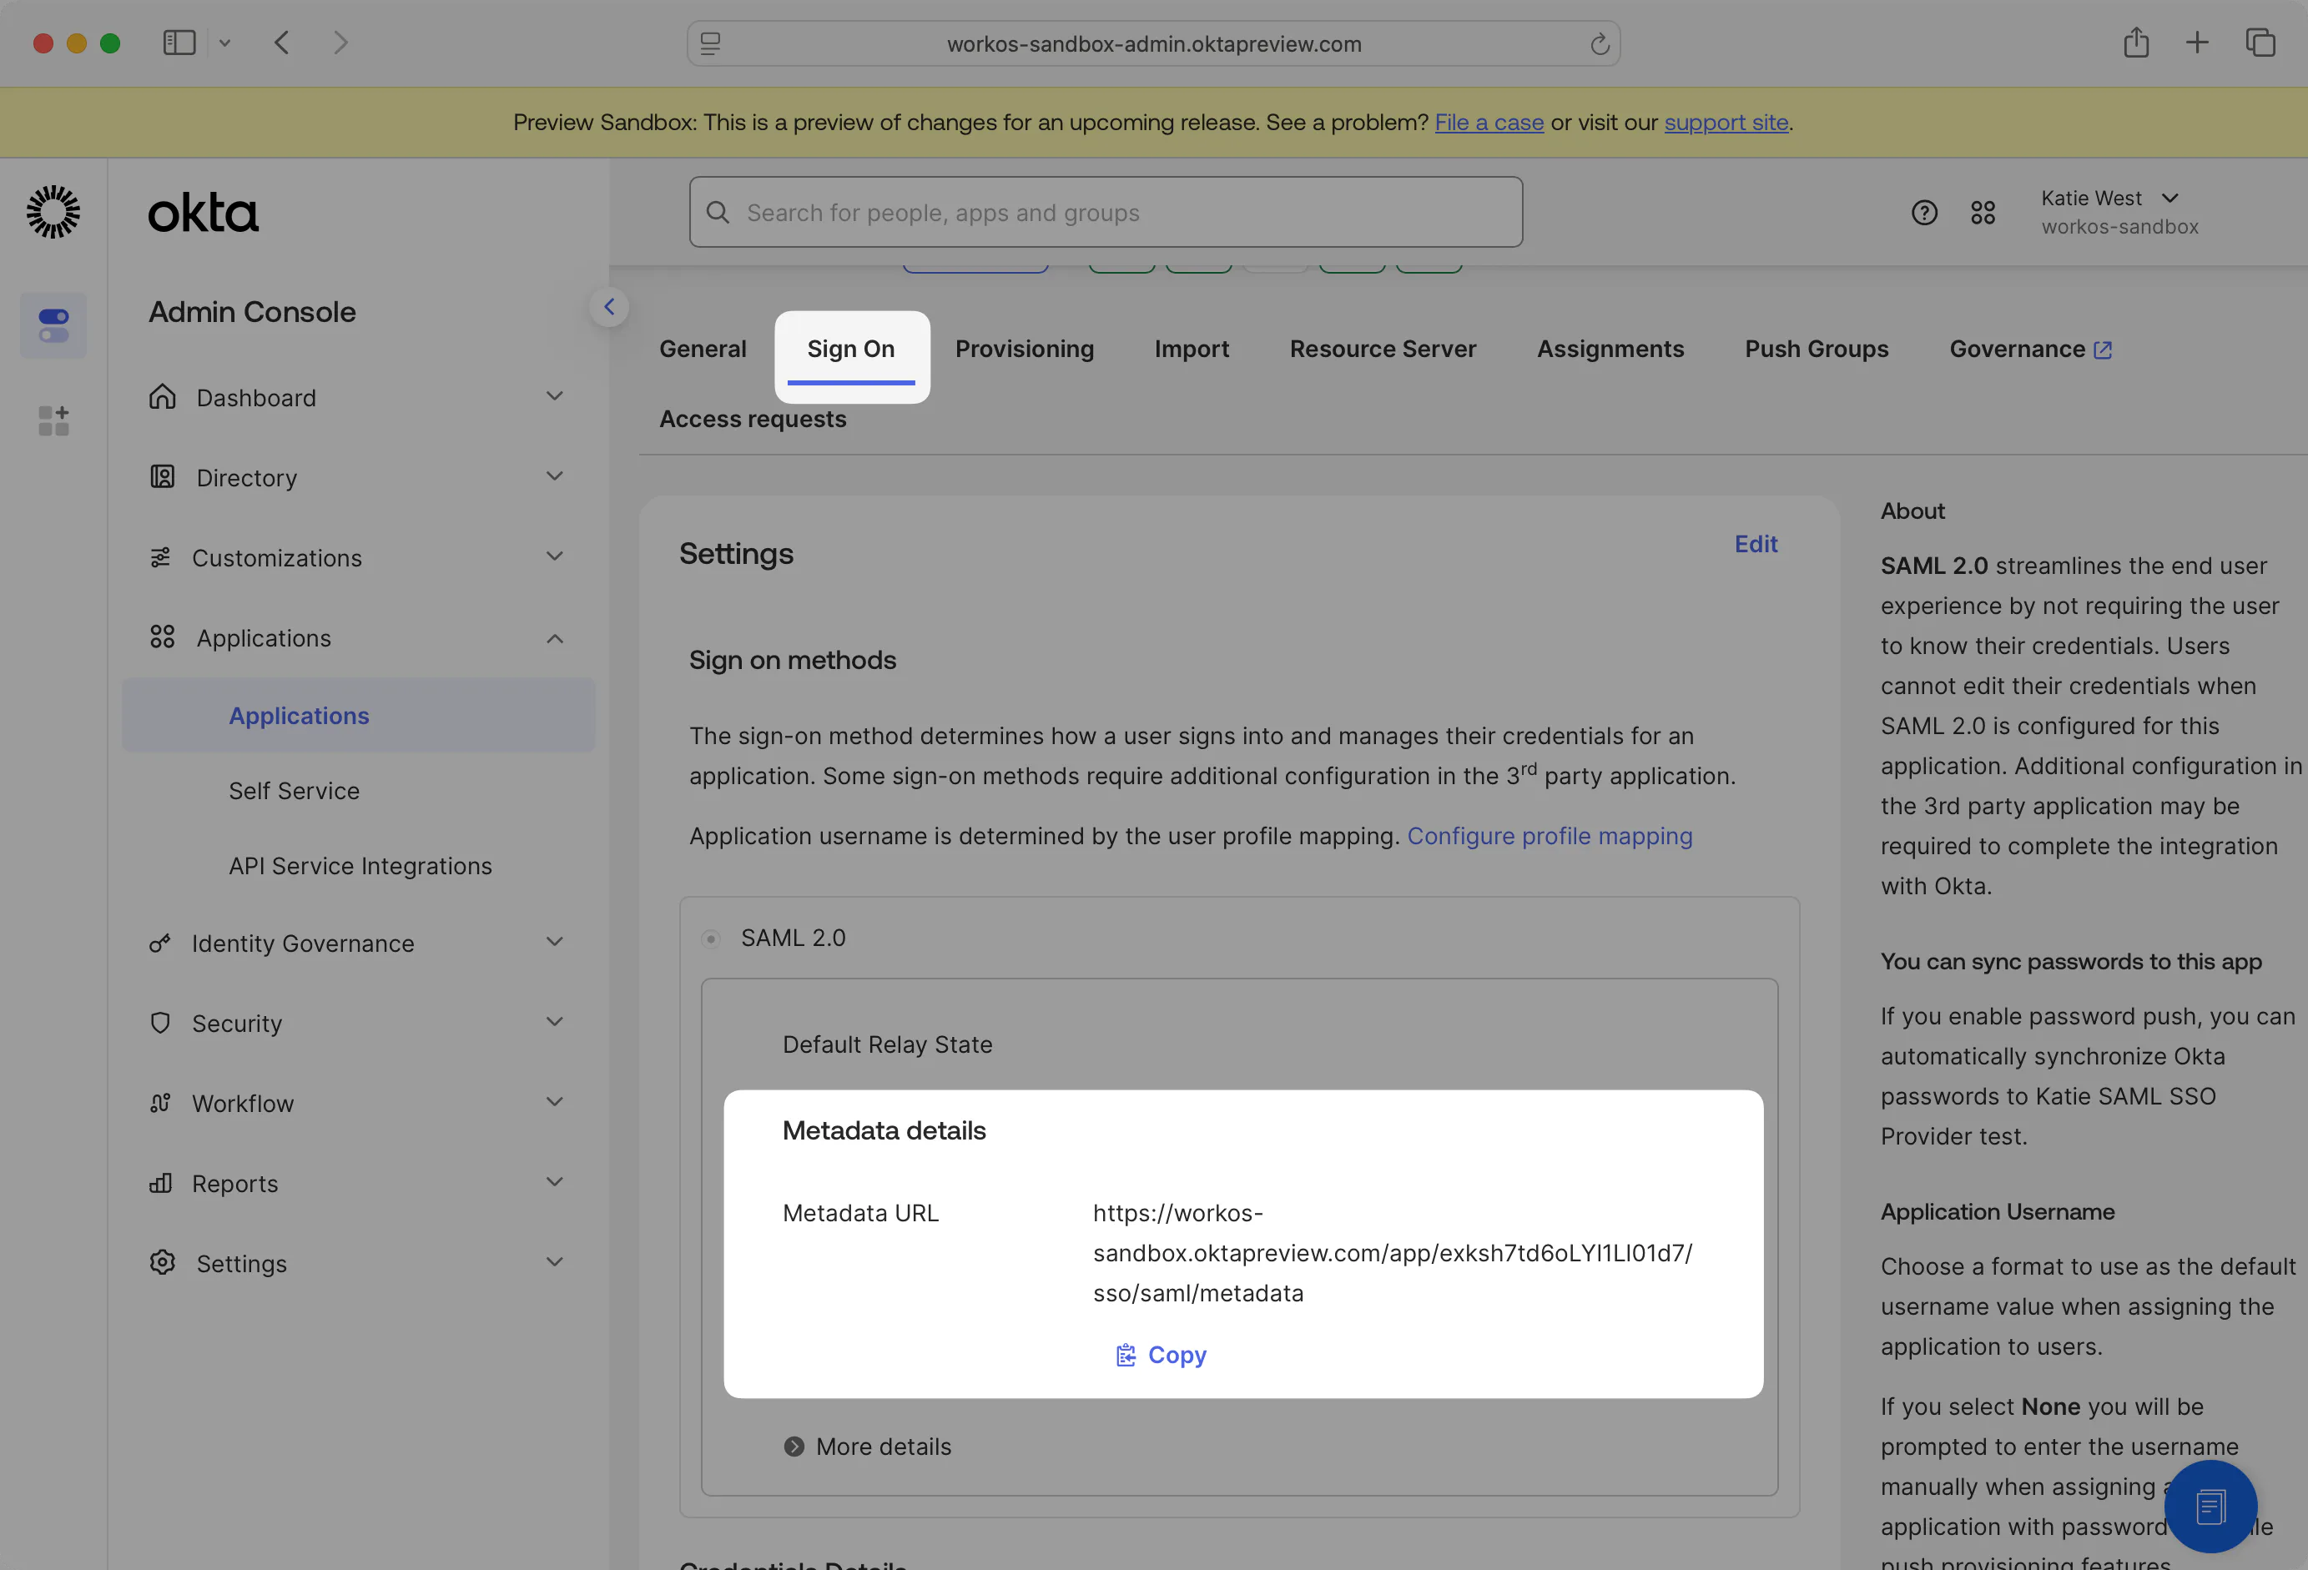Screen dimensions: 2308x1570
Task: Collapse the Applications menu chevron
Action: 555,638
